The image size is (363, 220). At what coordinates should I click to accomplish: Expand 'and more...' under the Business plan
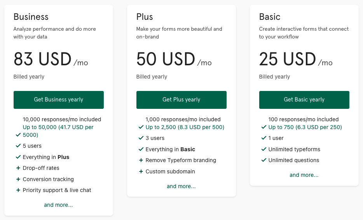click(x=58, y=205)
